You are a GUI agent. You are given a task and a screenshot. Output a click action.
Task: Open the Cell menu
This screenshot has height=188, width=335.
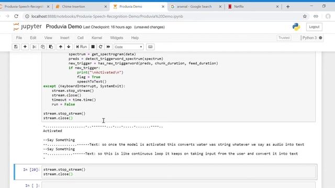pyautogui.click(x=80, y=38)
